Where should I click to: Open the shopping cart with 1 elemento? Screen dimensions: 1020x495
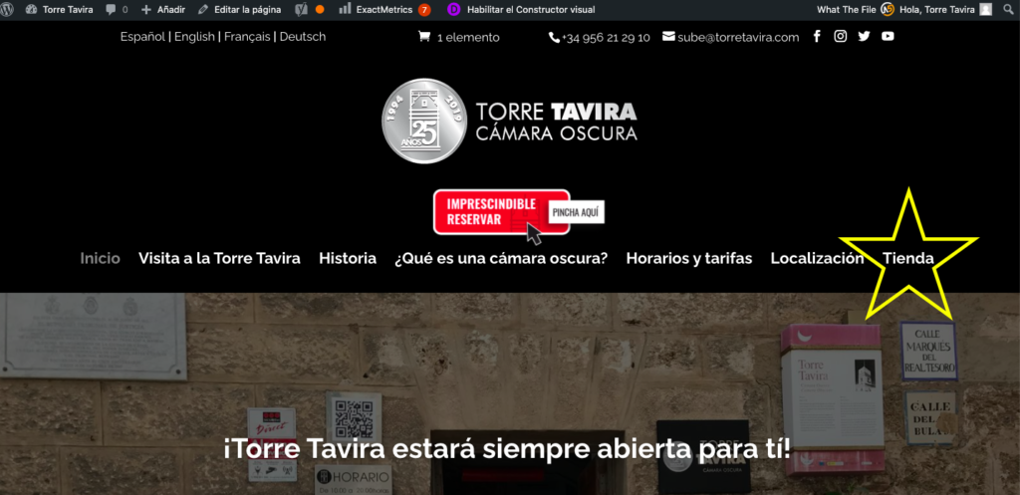[x=458, y=37]
